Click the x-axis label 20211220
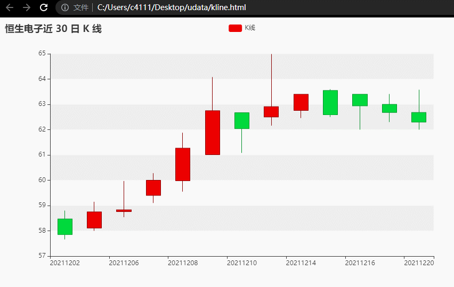The height and width of the screenshot is (287, 454). [x=419, y=263]
